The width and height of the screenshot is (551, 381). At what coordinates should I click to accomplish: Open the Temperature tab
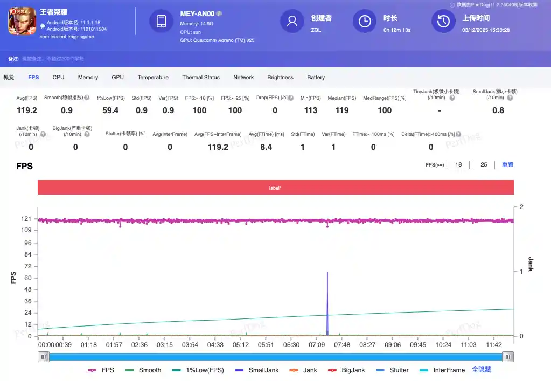152,77
